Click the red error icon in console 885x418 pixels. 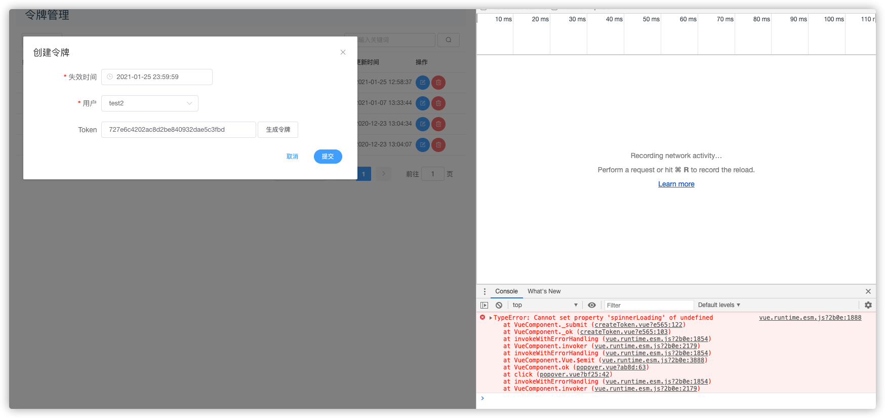coord(482,318)
